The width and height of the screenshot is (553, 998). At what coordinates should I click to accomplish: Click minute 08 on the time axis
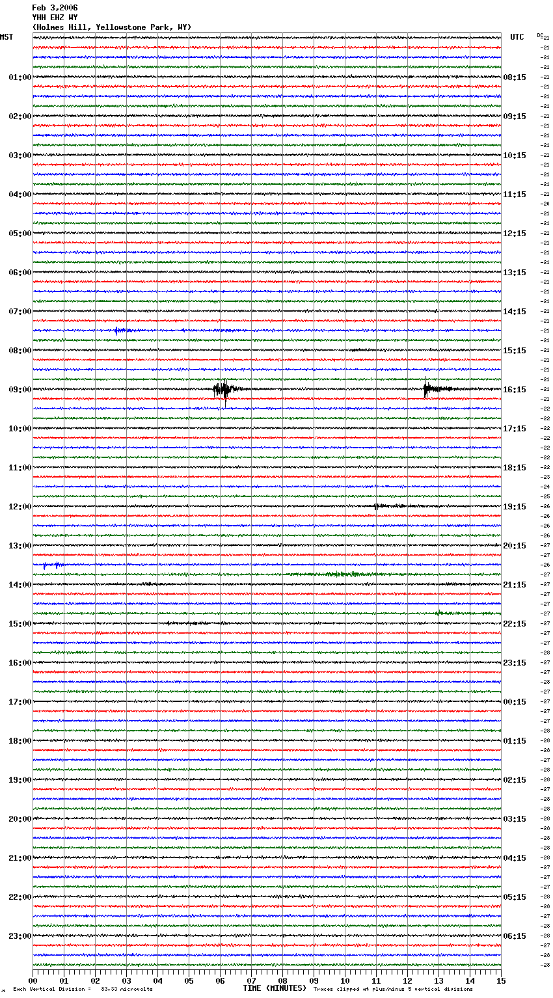(x=282, y=980)
